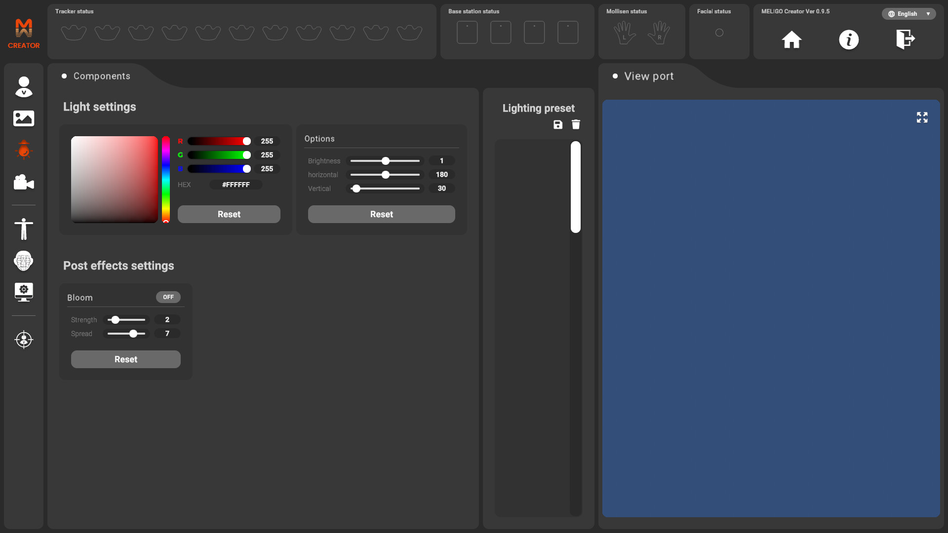Open the monitor settings sidebar icon

[x=24, y=292]
